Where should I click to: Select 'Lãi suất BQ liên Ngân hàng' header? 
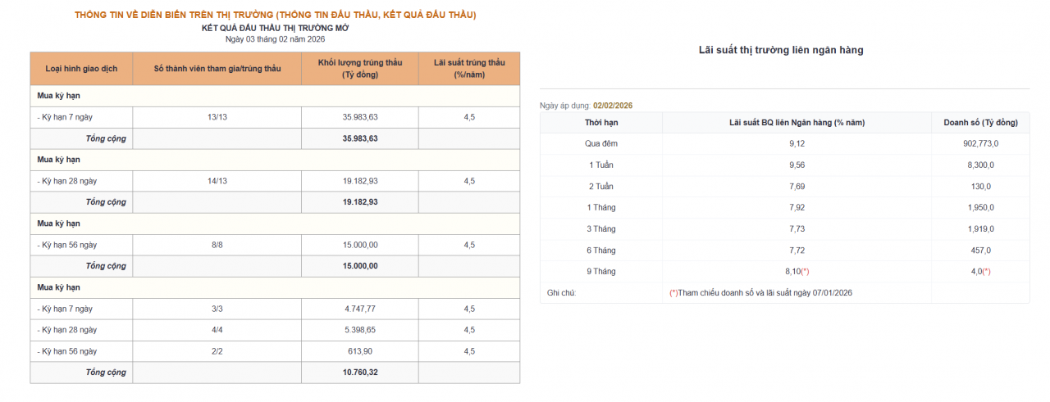[797, 123]
